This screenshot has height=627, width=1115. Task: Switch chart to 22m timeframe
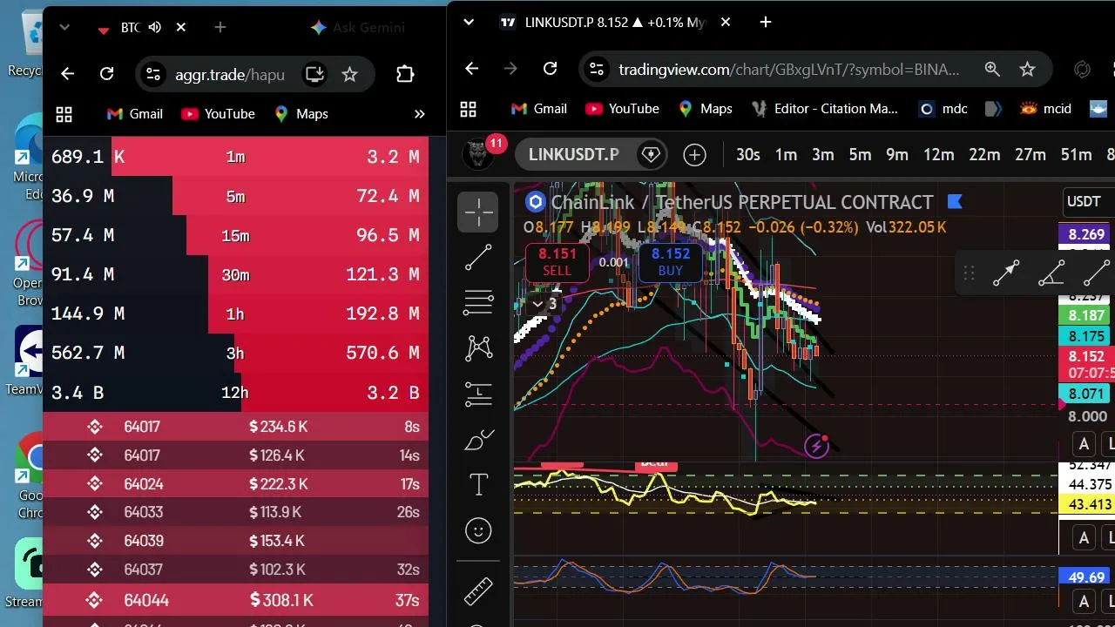[984, 155]
